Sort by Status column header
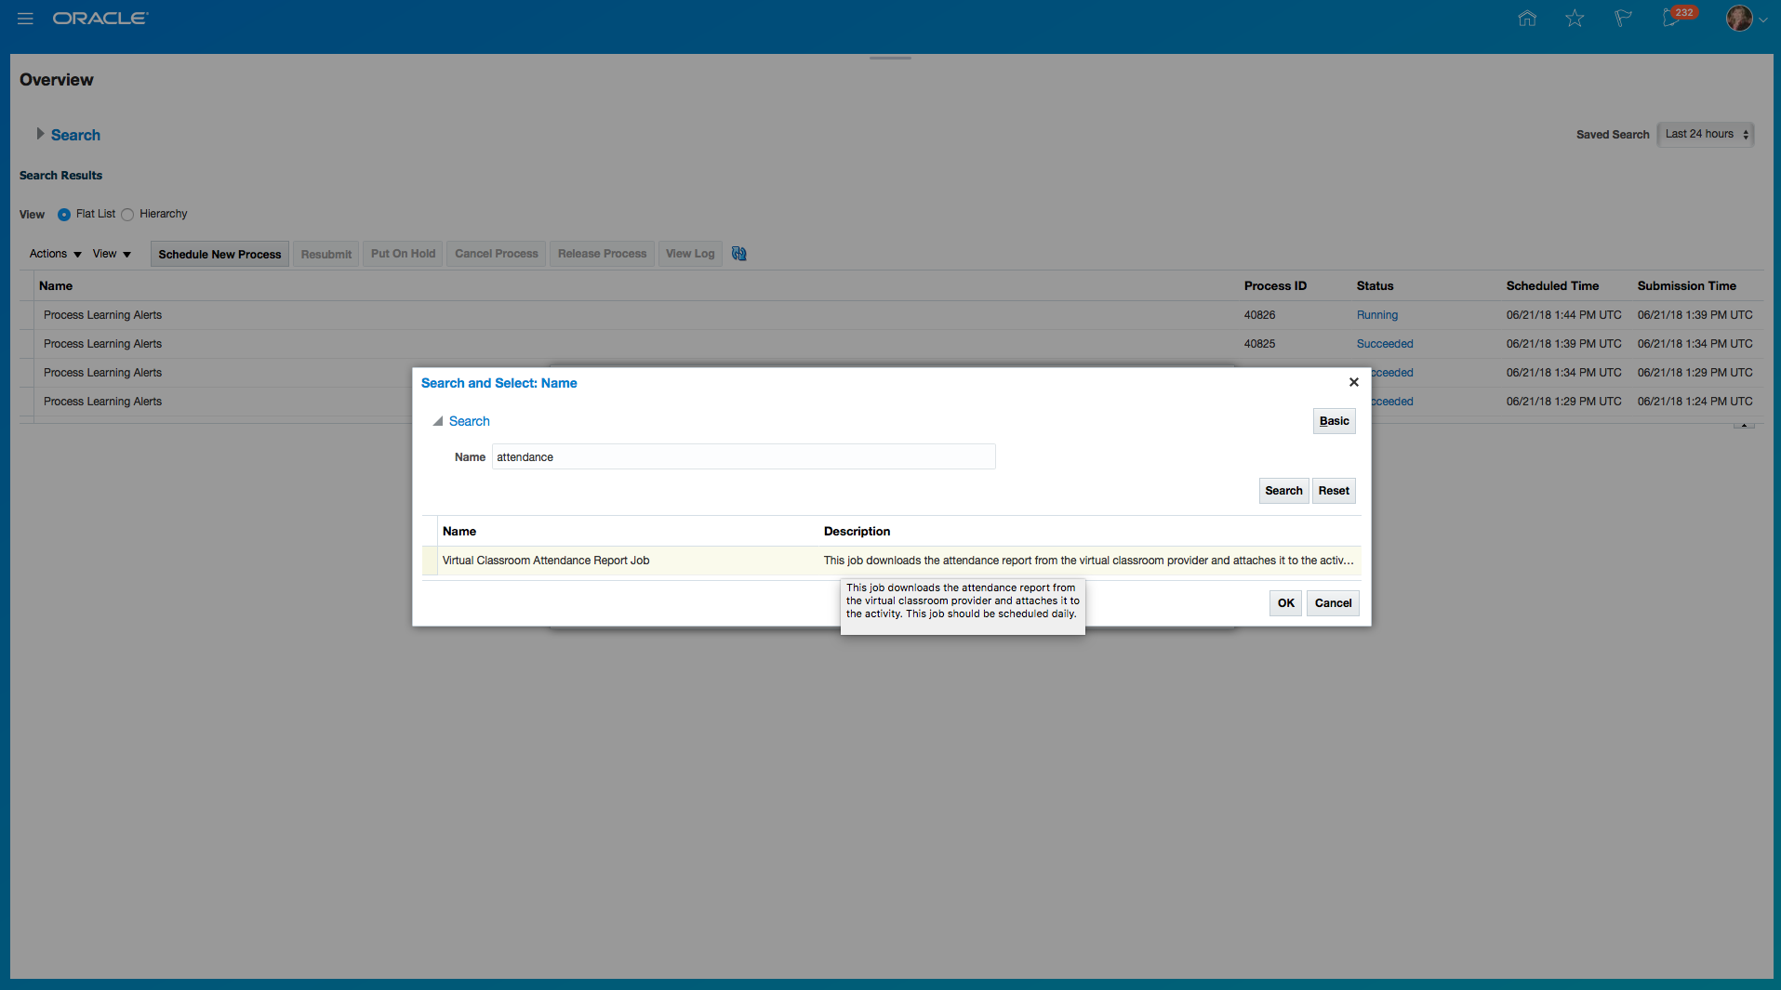Image resolution: width=1781 pixels, height=990 pixels. 1375,286
